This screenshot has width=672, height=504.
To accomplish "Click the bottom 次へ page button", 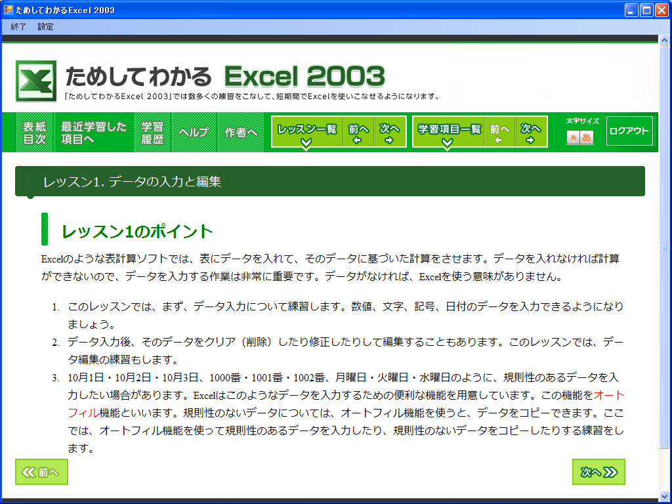I will (598, 472).
